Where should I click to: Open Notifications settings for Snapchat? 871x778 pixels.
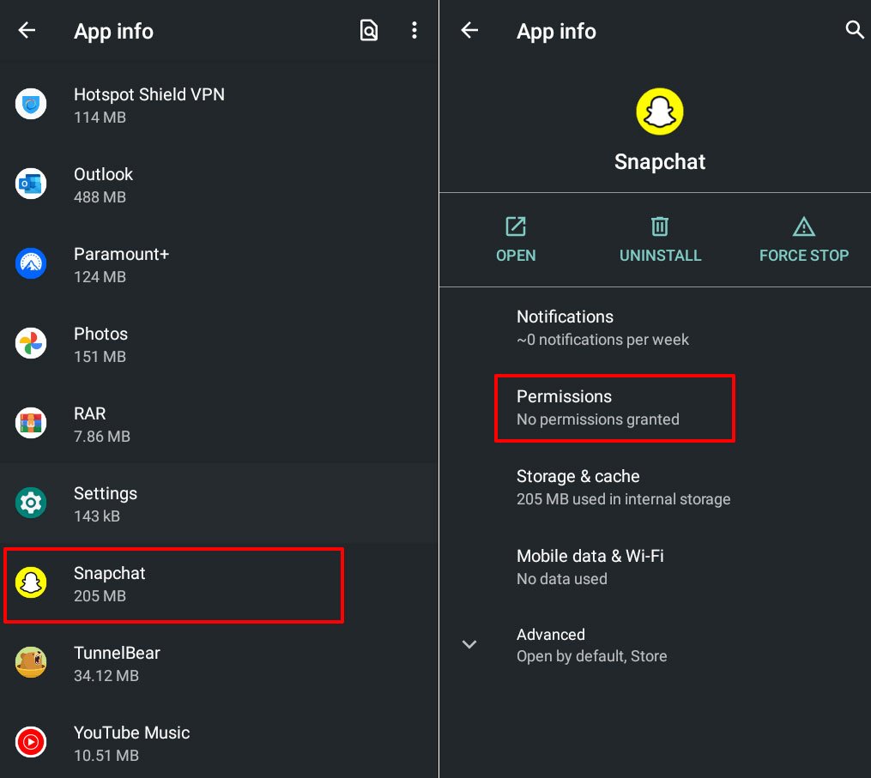(x=602, y=328)
